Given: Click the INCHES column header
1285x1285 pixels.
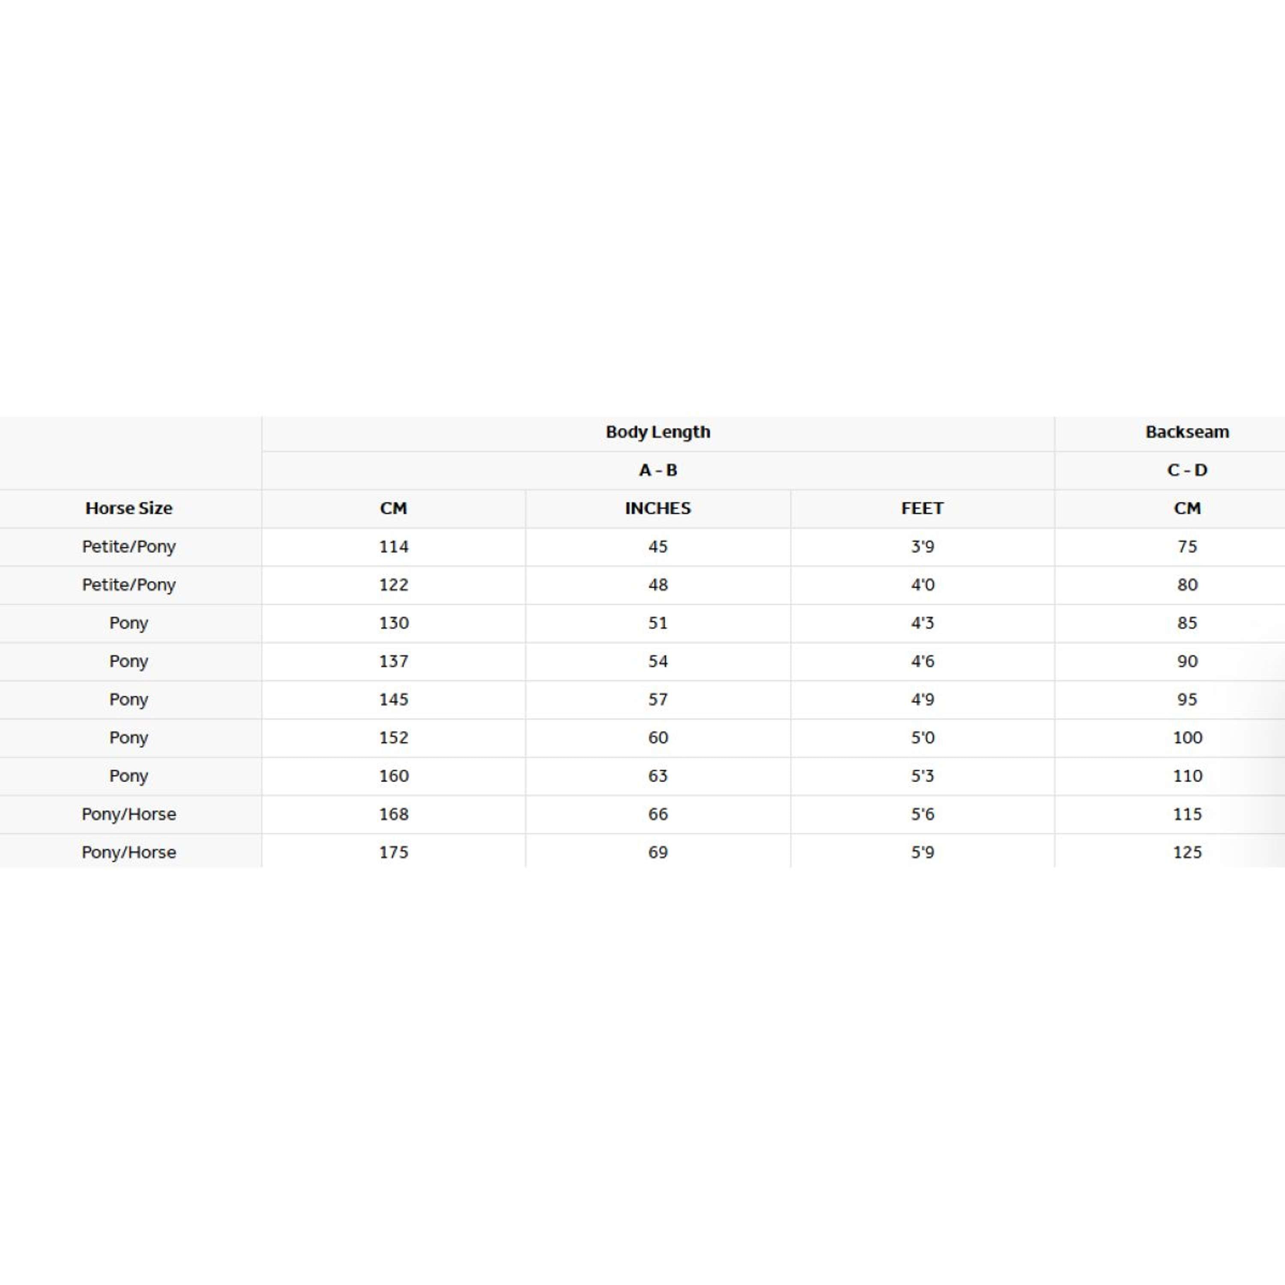Looking at the screenshot, I should pos(657,508).
